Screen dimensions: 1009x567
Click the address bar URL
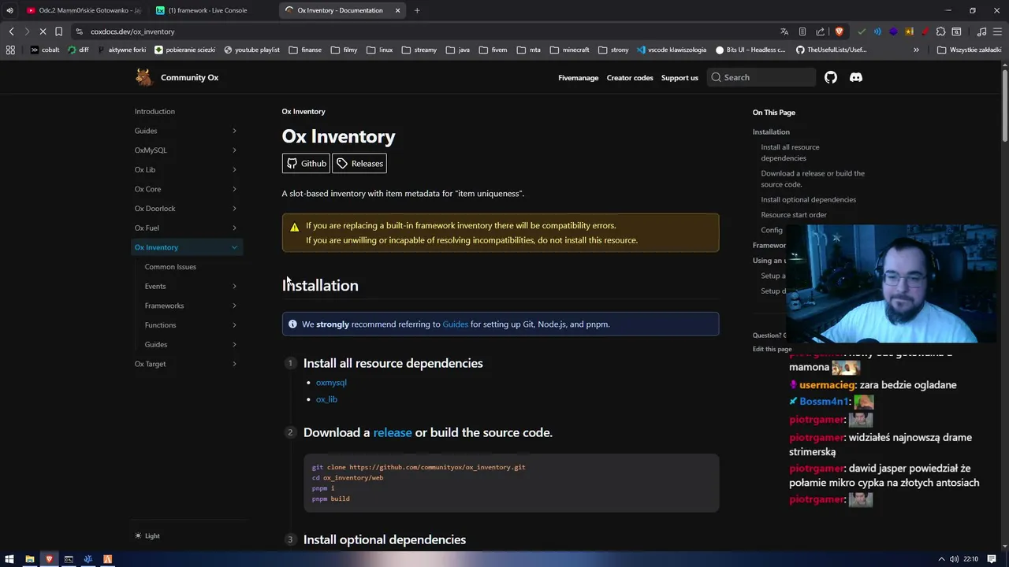pos(132,31)
